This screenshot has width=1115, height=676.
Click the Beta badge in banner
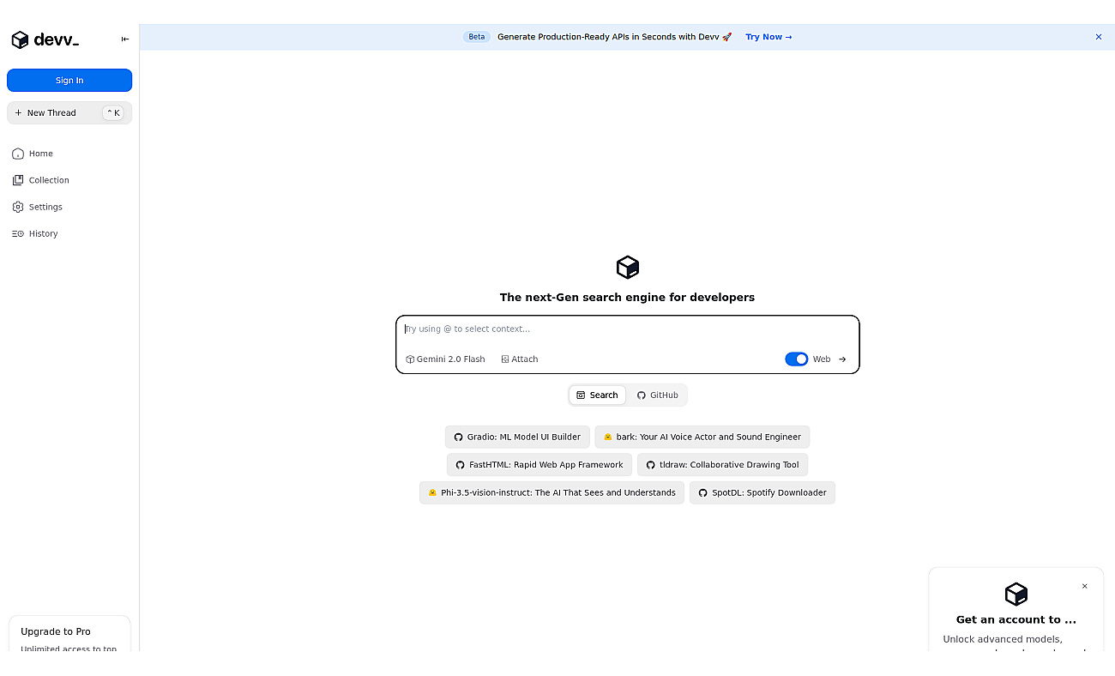point(477,37)
